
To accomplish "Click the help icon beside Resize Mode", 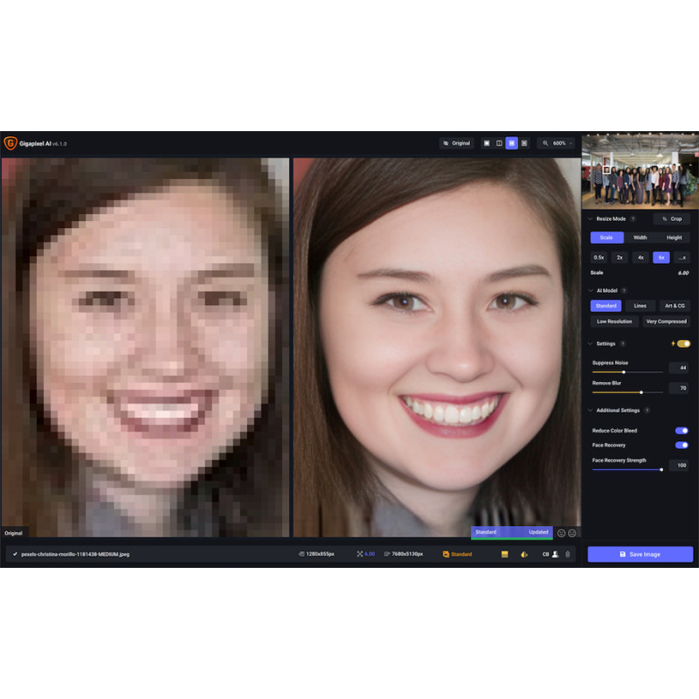I will 633,219.
